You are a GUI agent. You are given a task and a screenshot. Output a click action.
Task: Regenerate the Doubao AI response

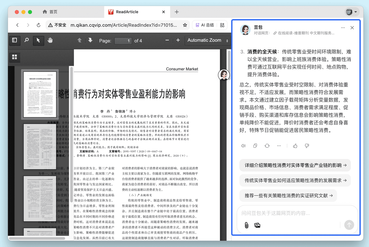pos(267,146)
